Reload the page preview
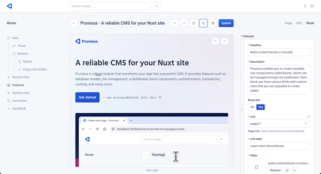The width and height of the screenshot is (321, 174). click(x=203, y=23)
